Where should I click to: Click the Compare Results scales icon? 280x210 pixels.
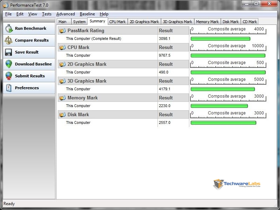point(8,40)
